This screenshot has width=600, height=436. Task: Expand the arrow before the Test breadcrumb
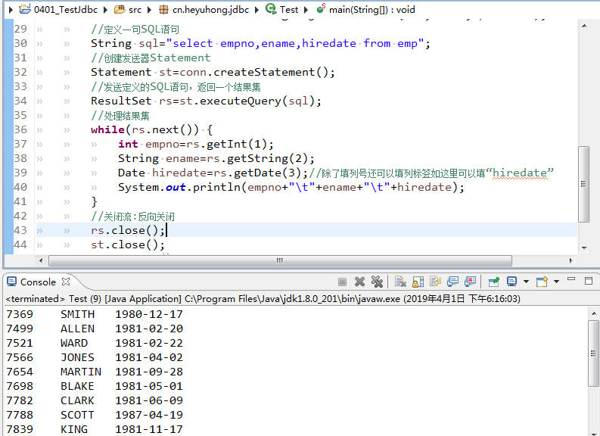[257, 10]
